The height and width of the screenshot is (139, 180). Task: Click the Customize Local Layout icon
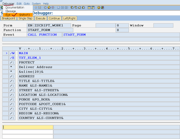pos(102,8)
